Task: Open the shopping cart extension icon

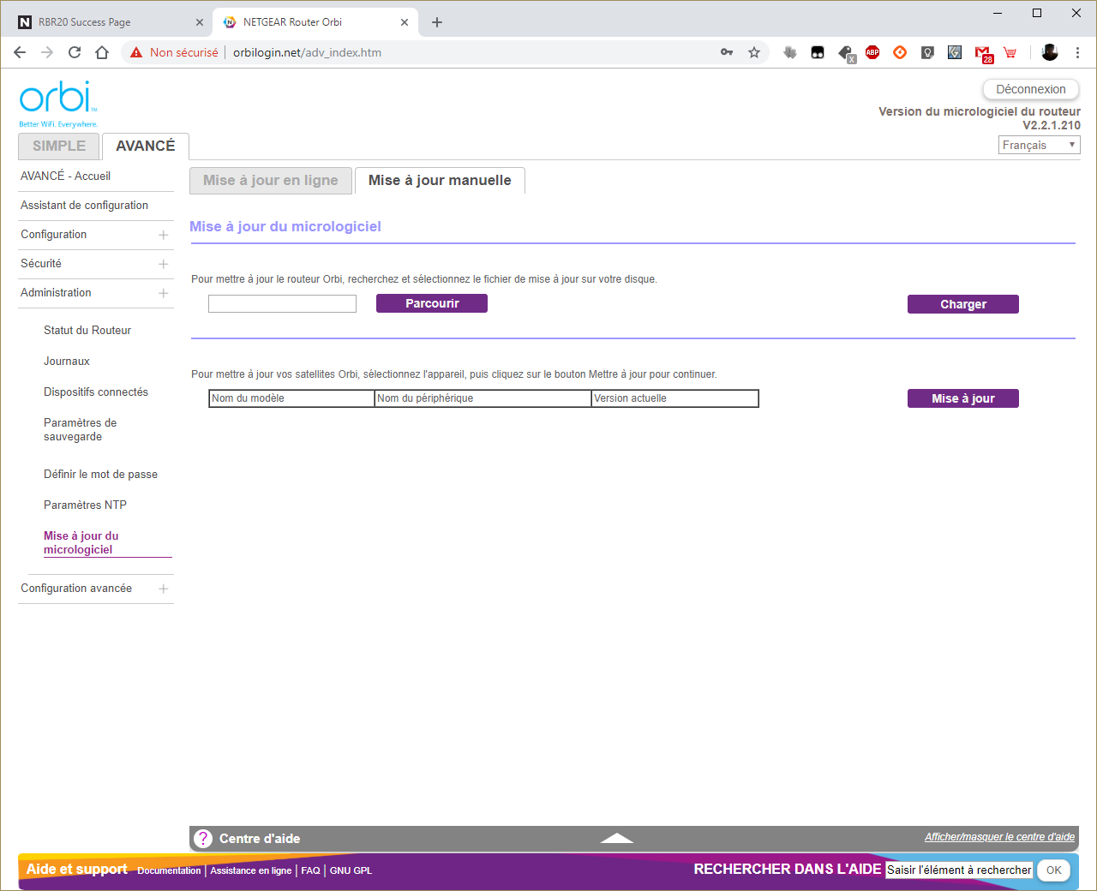Action: click(x=1010, y=52)
